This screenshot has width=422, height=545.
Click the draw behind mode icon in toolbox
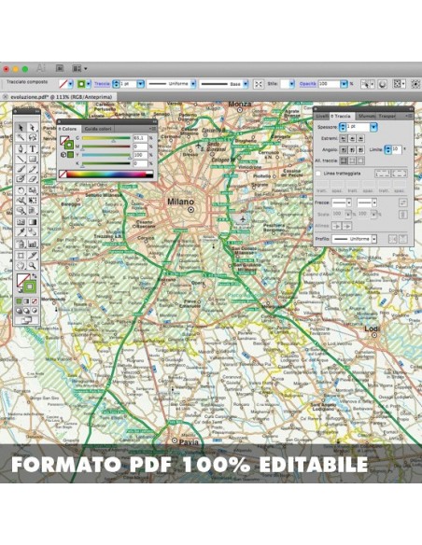[26, 311]
